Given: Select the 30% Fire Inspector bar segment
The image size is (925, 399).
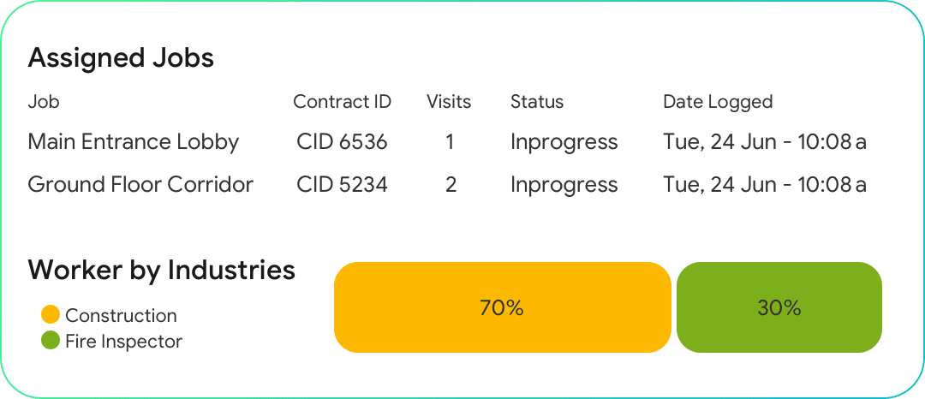Looking at the screenshot, I should 779,307.
